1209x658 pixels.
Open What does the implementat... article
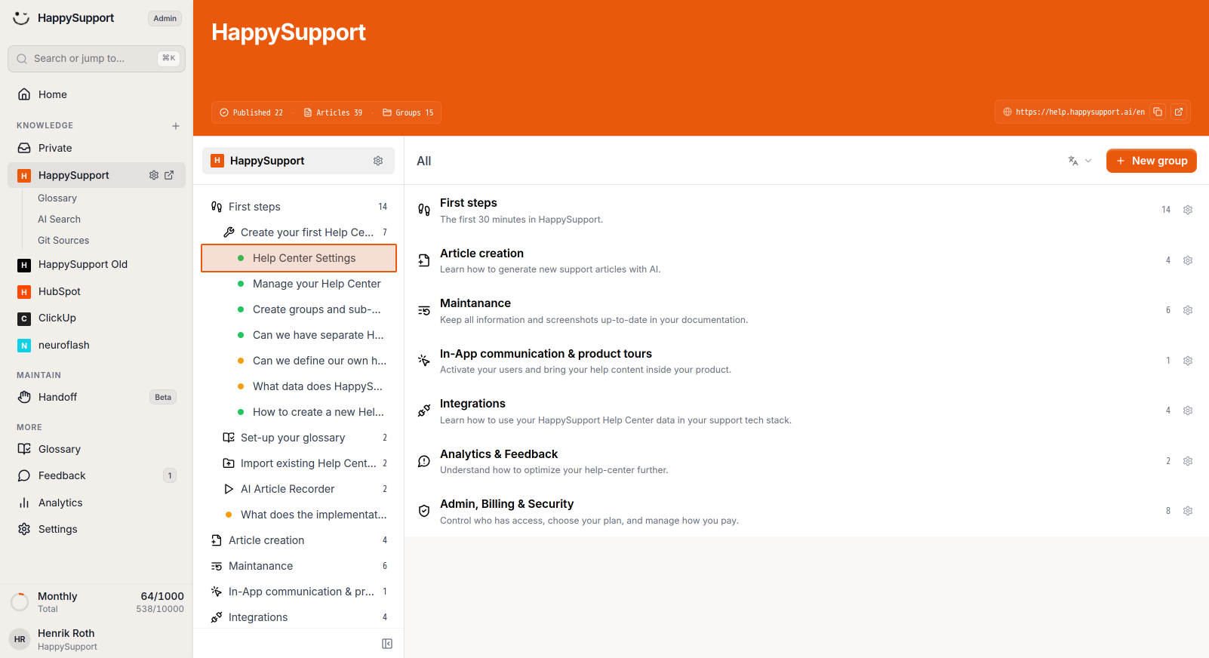click(x=299, y=515)
